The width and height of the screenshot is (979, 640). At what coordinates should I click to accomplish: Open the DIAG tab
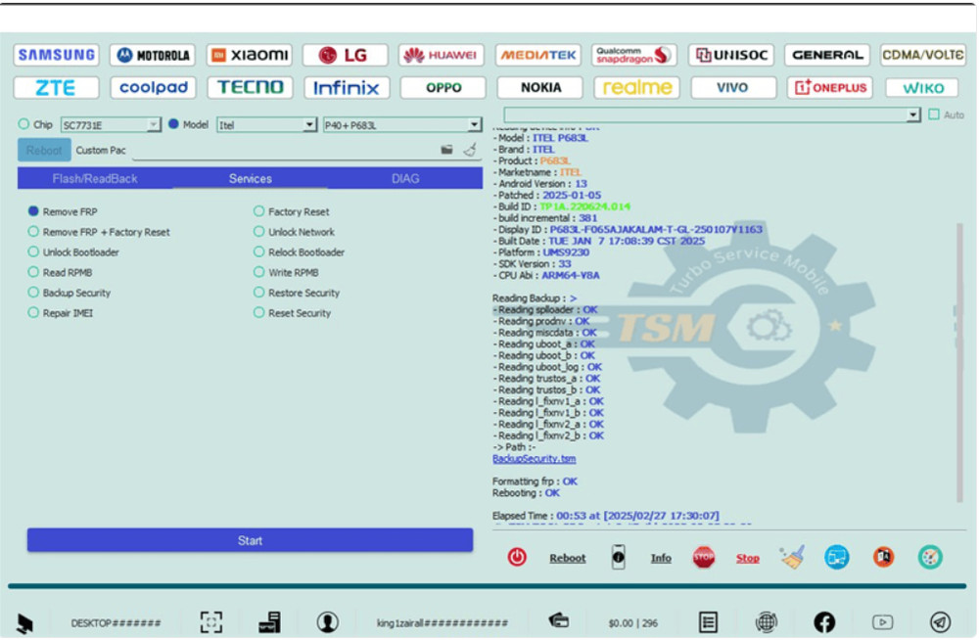click(x=404, y=178)
